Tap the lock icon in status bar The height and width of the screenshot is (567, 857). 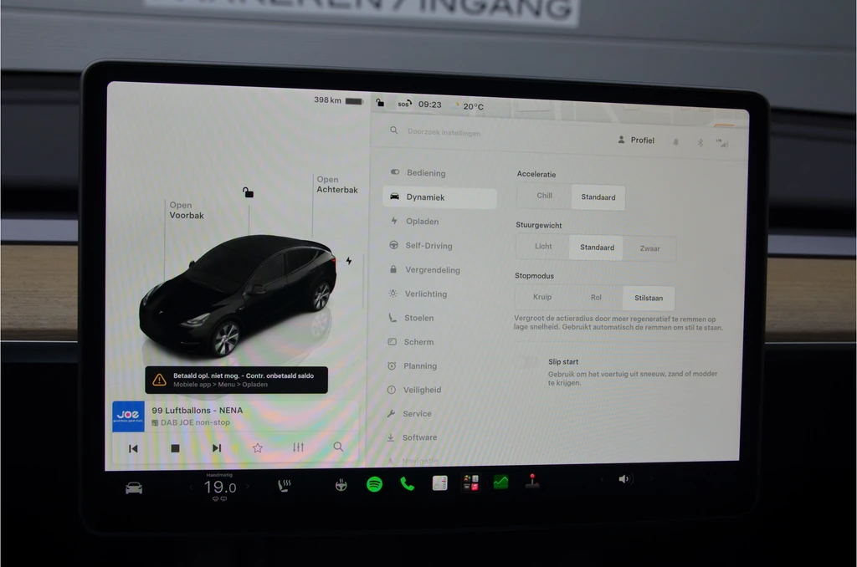pyautogui.click(x=380, y=103)
